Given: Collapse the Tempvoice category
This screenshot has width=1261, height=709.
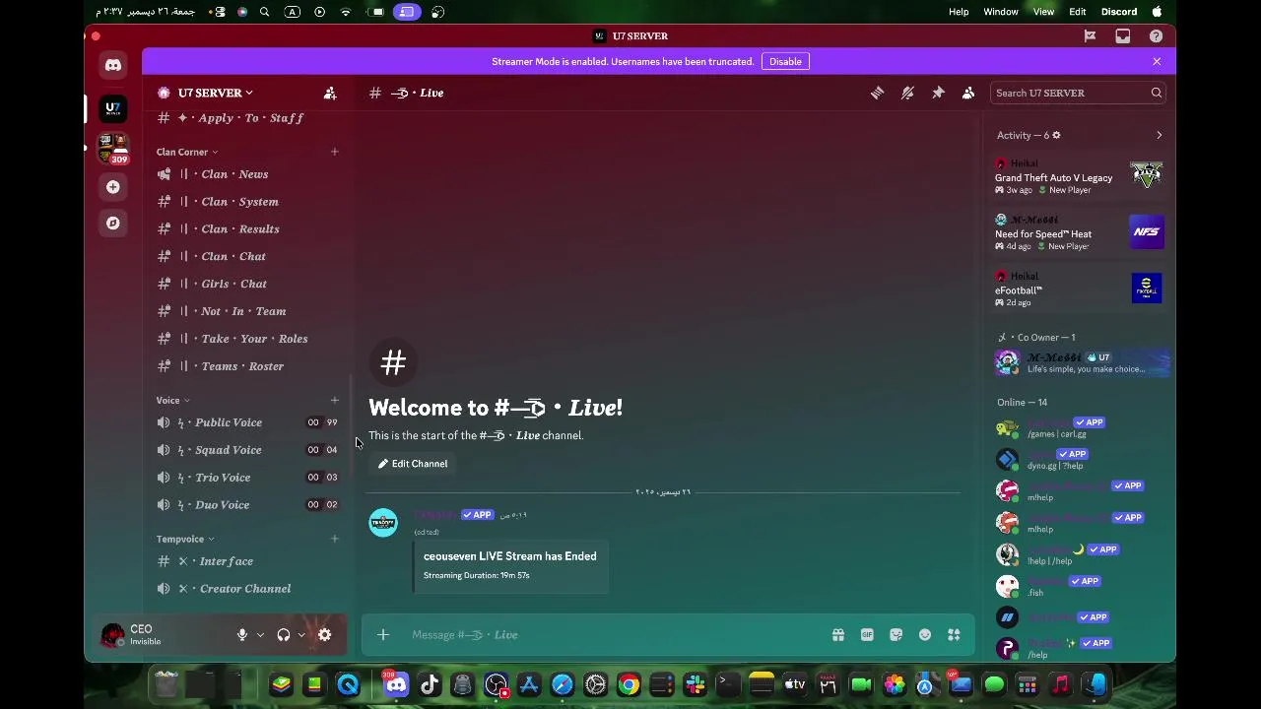Looking at the screenshot, I should (185, 539).
